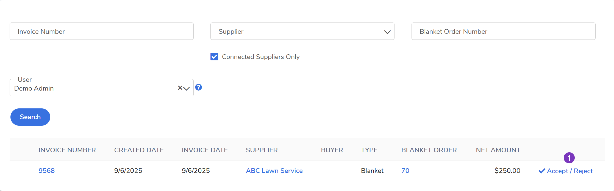Click into Blanket Order Number field

pos(503,31)
